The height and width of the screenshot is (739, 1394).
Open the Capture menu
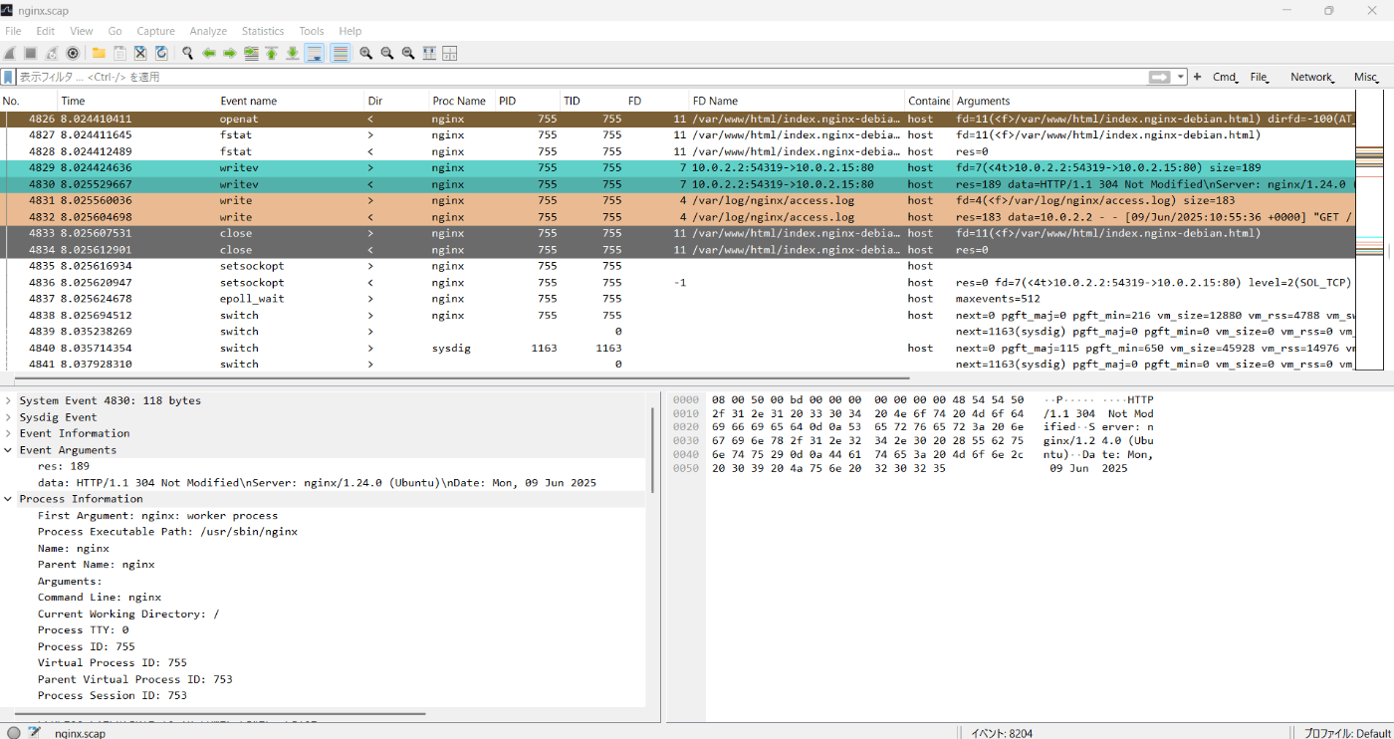(155, 31)
